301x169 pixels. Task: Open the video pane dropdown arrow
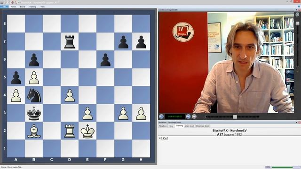[297, 10]
